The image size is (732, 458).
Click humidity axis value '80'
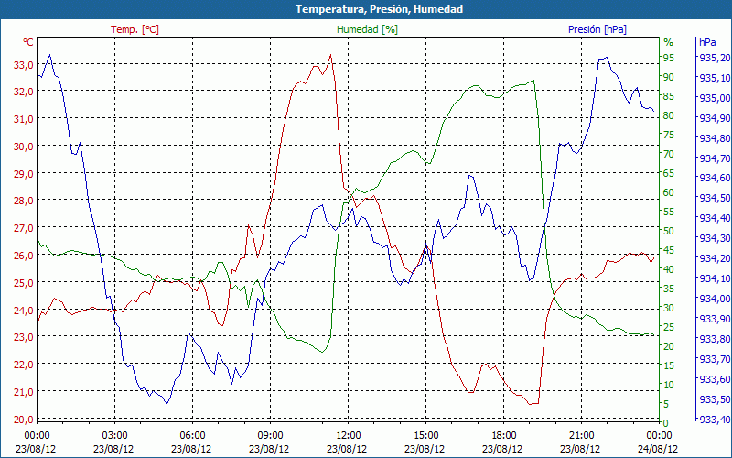(x=669, y=115)
